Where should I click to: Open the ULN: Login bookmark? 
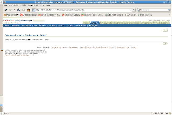point(130,15)
